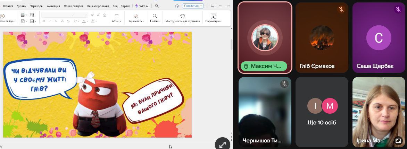Toggle italic text formatting

click(x=50, y=21)
